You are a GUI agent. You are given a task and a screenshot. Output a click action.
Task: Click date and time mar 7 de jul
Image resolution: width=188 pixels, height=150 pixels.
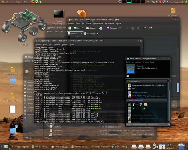[177, 2]
